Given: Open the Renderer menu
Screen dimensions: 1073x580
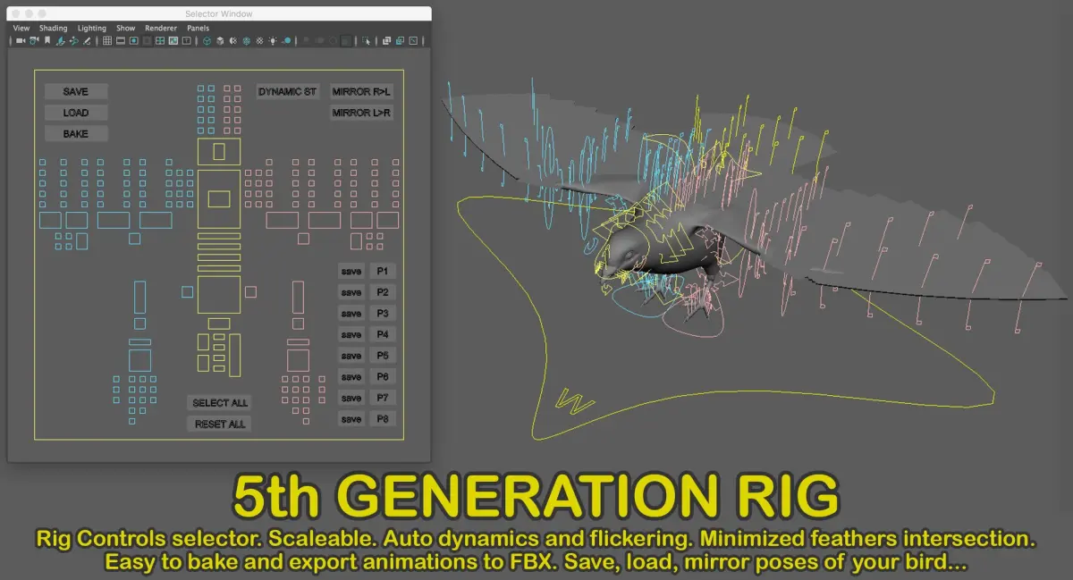Looking at the screenshot, I should click(x=161, y=28).
